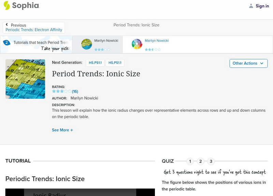273x196 pixels.
Task: Open the (16) ratings count link
Action: pos(75,91)
